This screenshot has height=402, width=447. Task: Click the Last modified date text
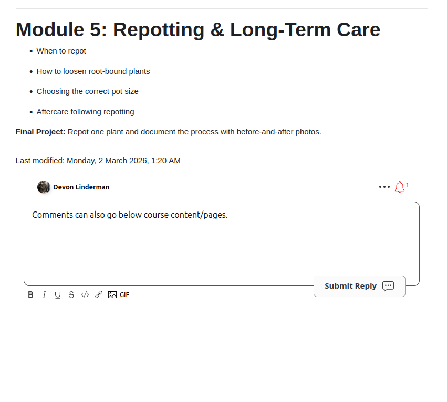pyautogui.click(x=98, y=161)
